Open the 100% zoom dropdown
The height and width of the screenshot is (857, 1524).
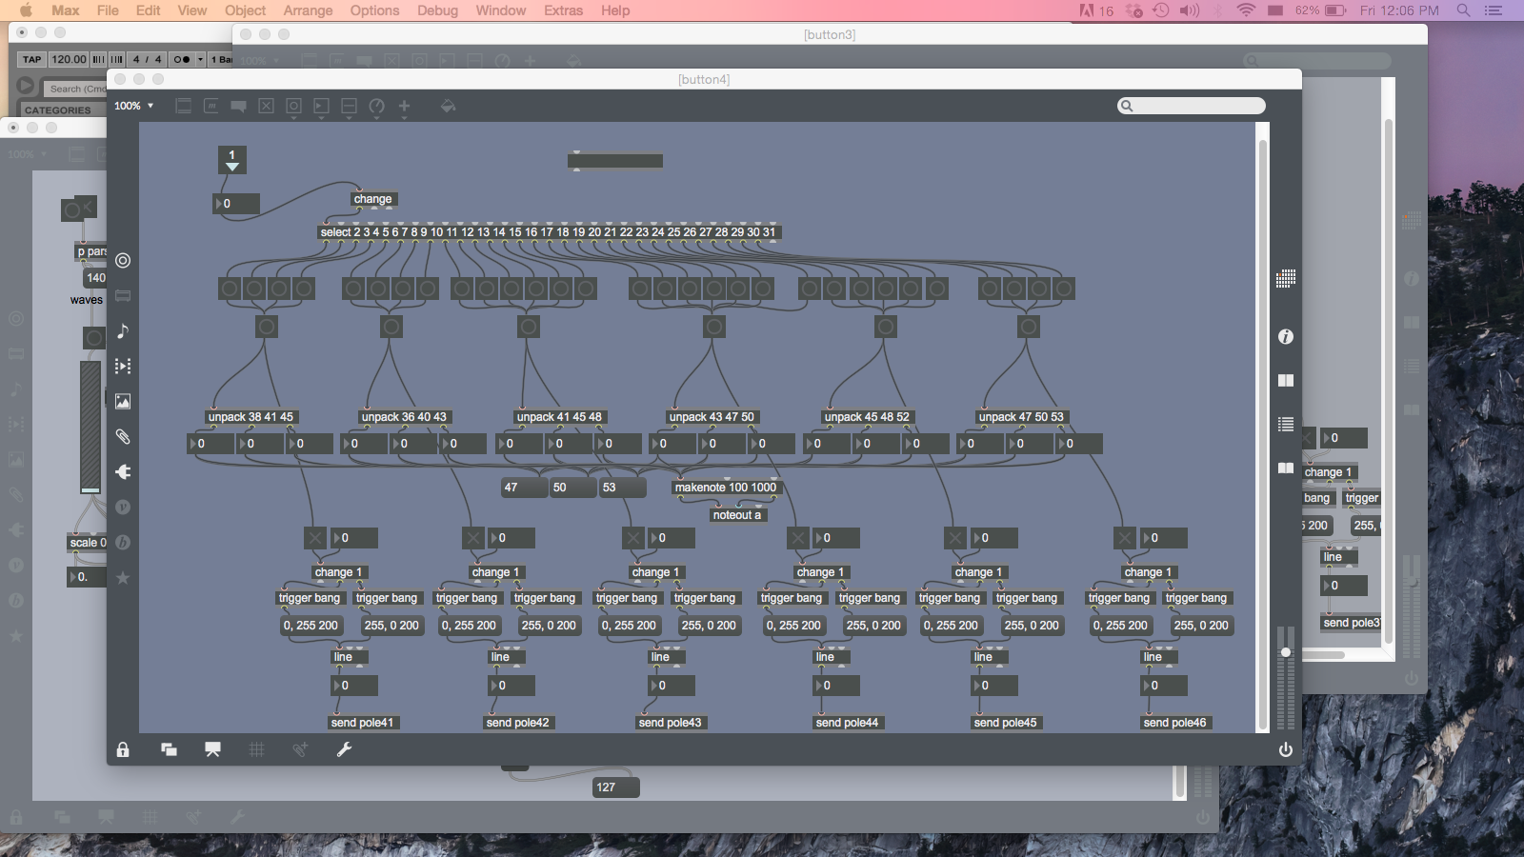tap(133, 106)
